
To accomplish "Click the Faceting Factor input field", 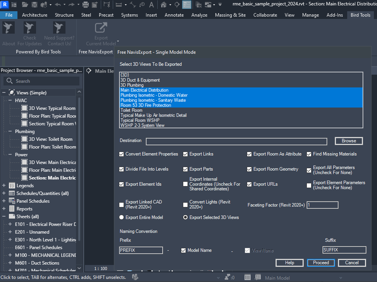I will point(322,205).
